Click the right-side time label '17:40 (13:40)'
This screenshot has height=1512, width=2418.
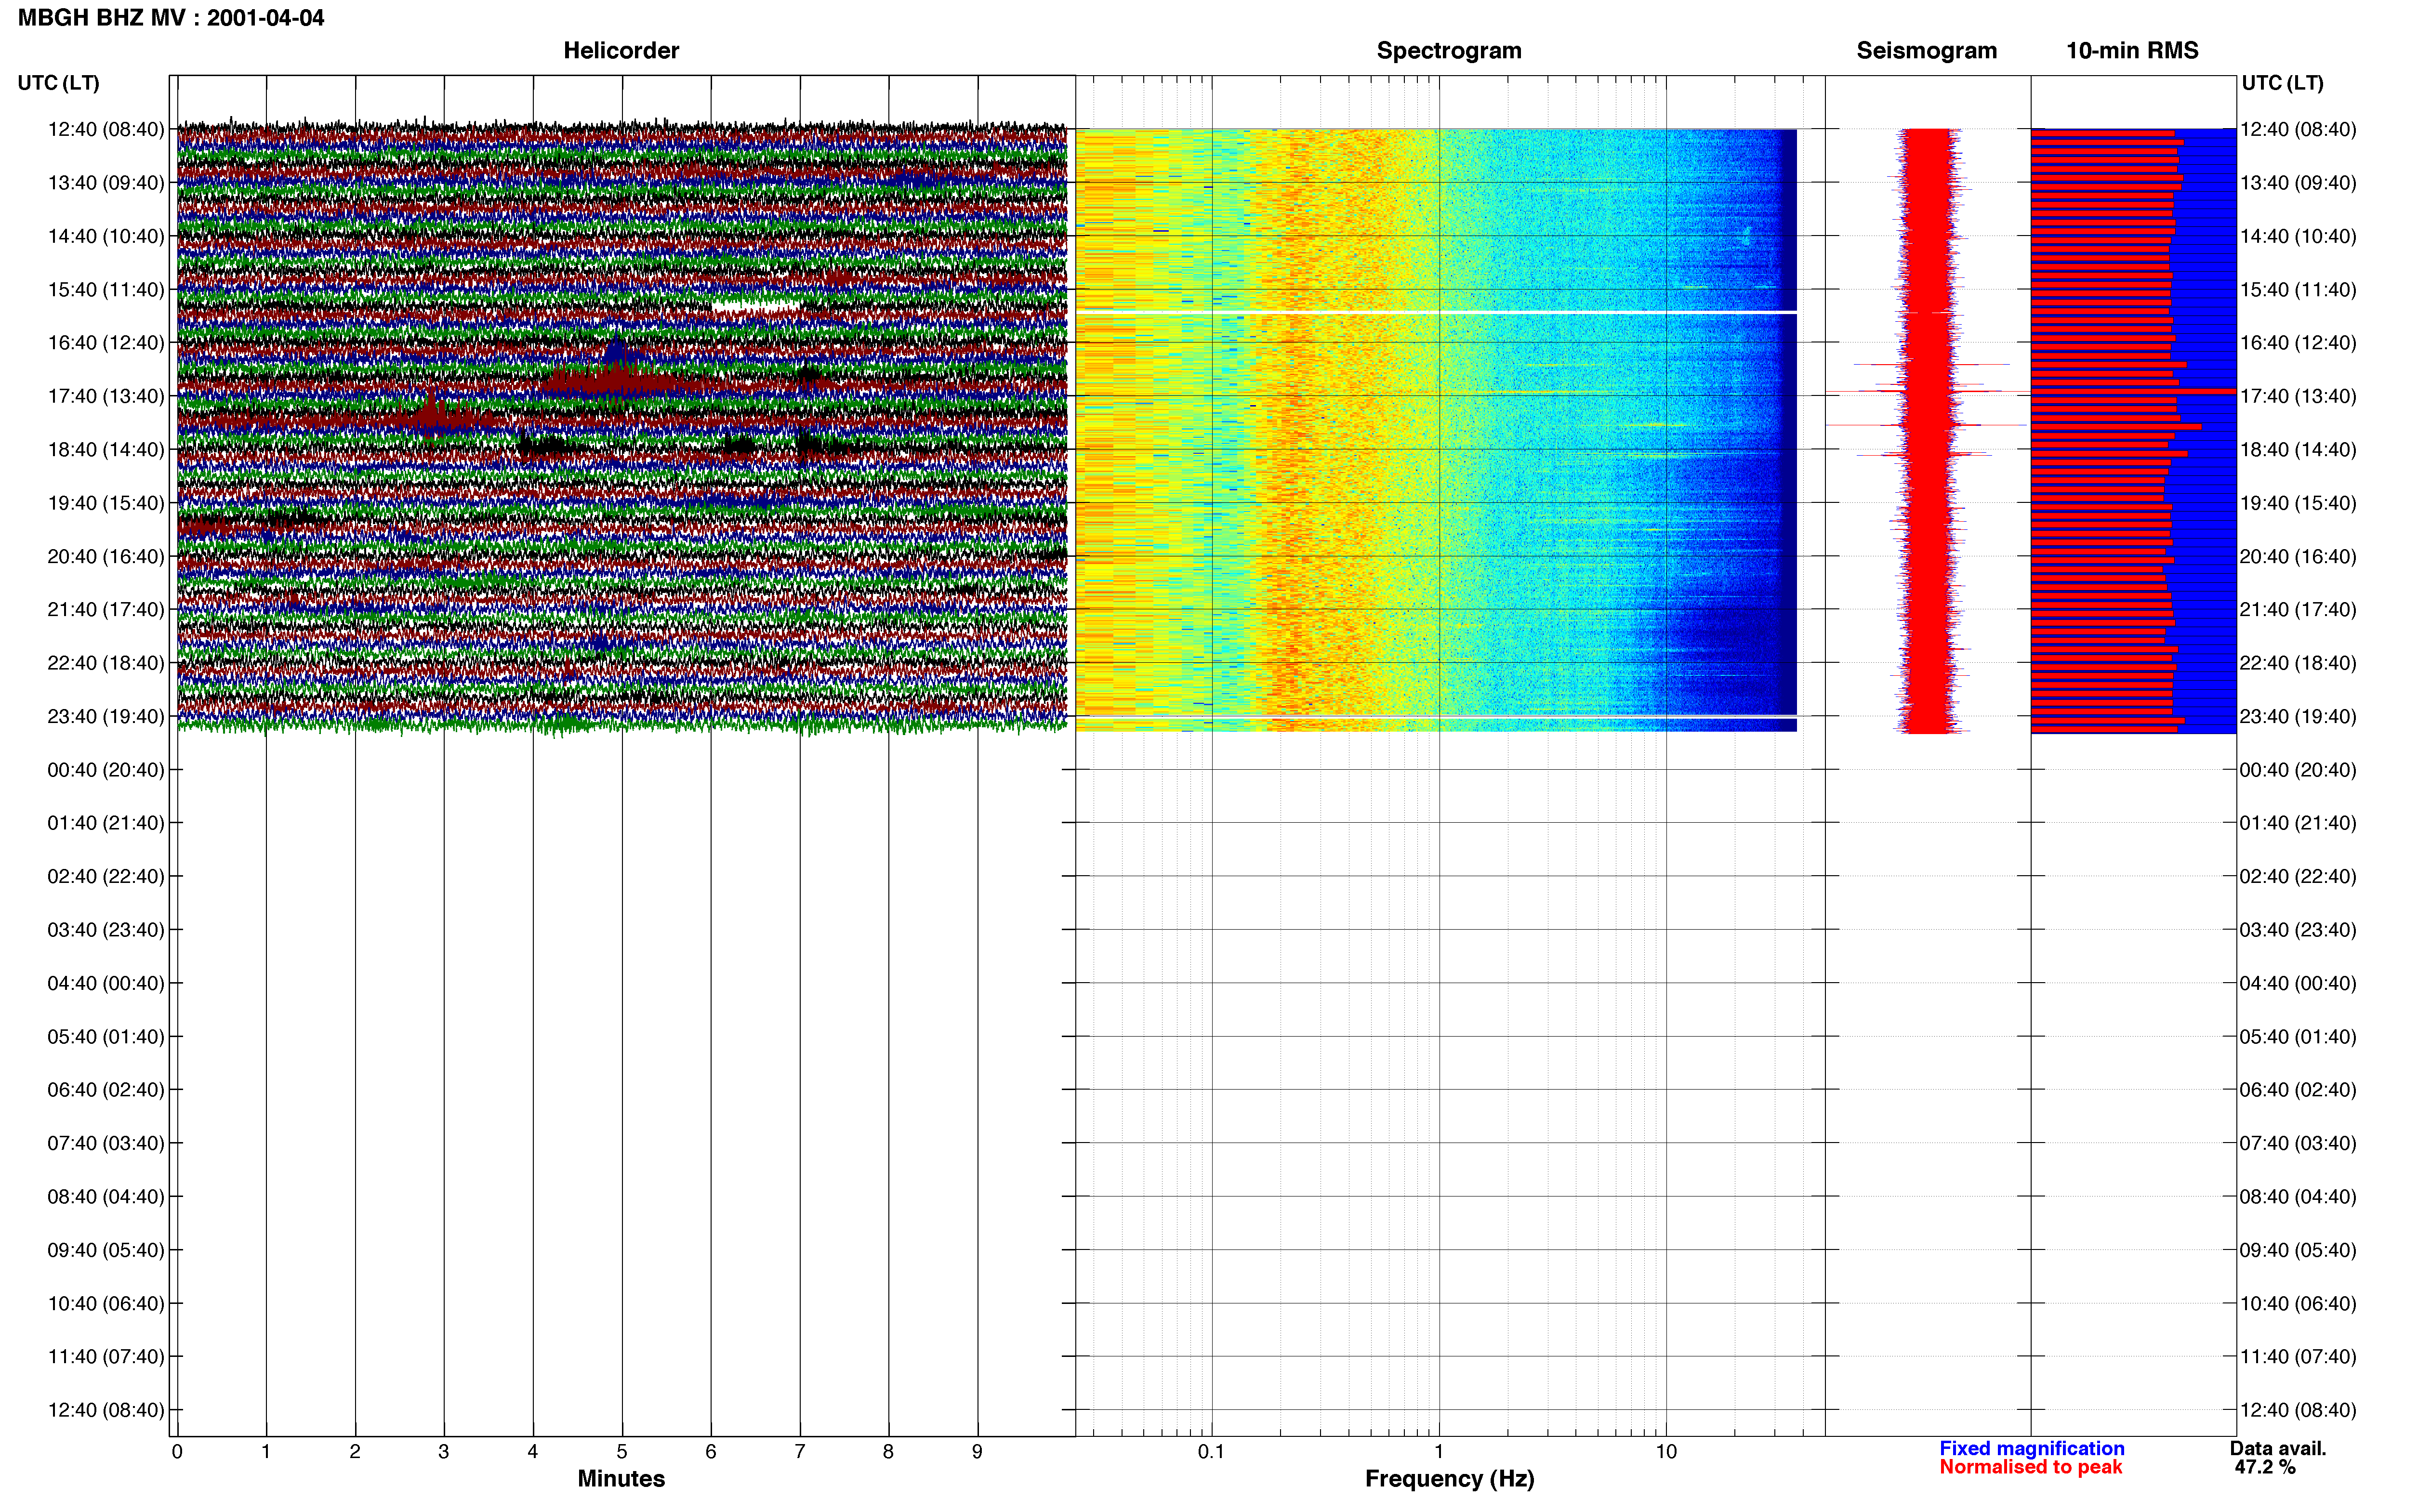[2298, 396]
